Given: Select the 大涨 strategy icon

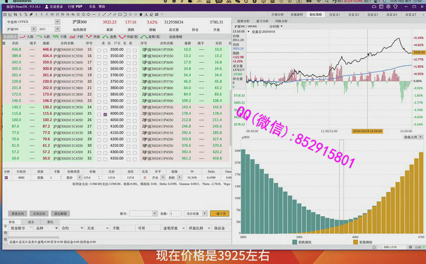Looking at the screenshot, I should 24,36.
